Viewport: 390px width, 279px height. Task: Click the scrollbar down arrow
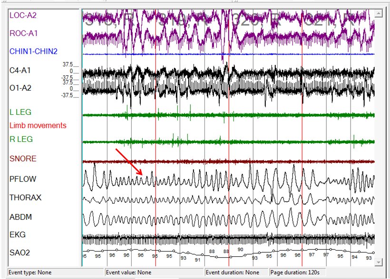click(379, 262)
